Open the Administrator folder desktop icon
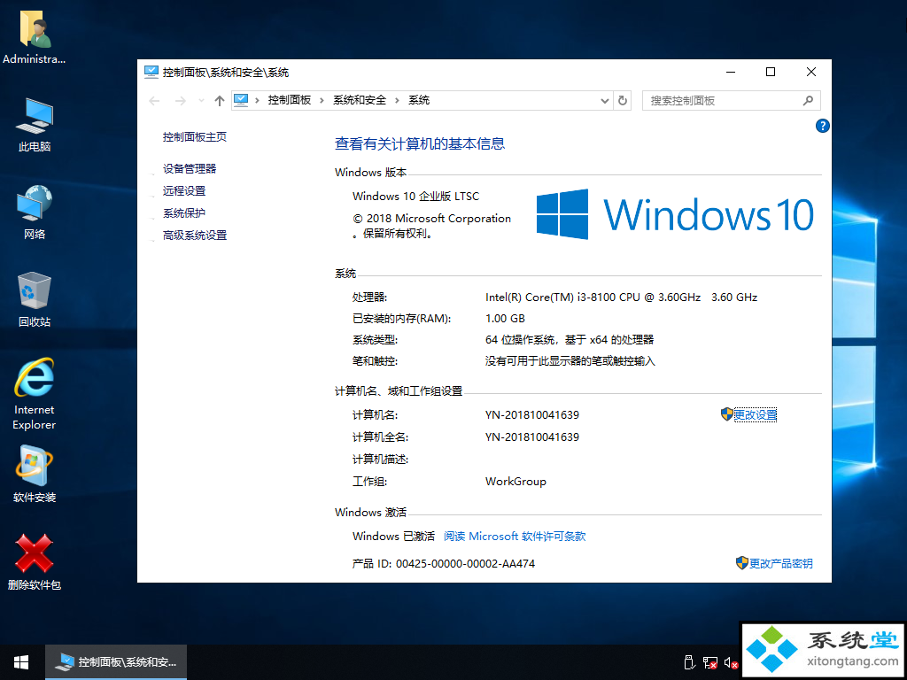 [x=35, y=37]
